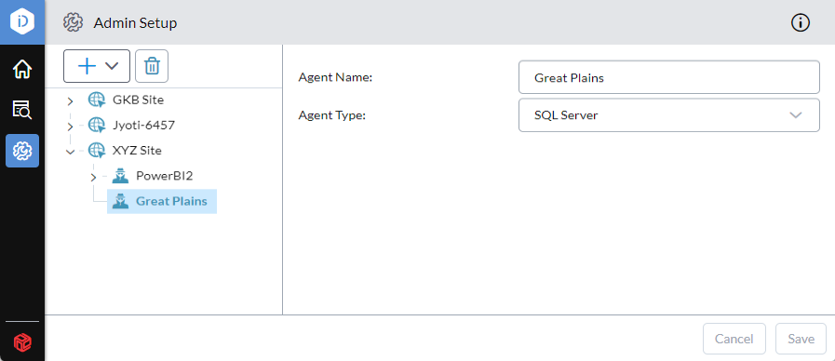The height and width of the screenshot is (361, 835).
Task: Expand the GKB Site node
Action: click(x=71, y=100)
